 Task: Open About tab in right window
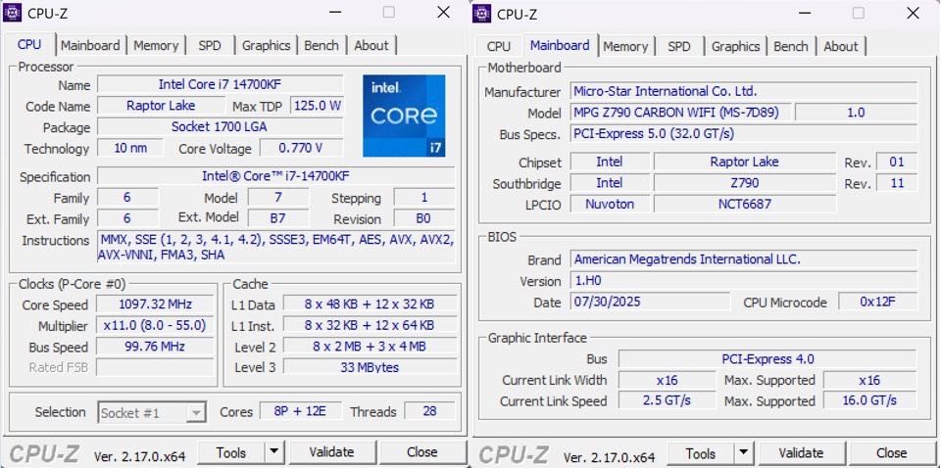840,47
